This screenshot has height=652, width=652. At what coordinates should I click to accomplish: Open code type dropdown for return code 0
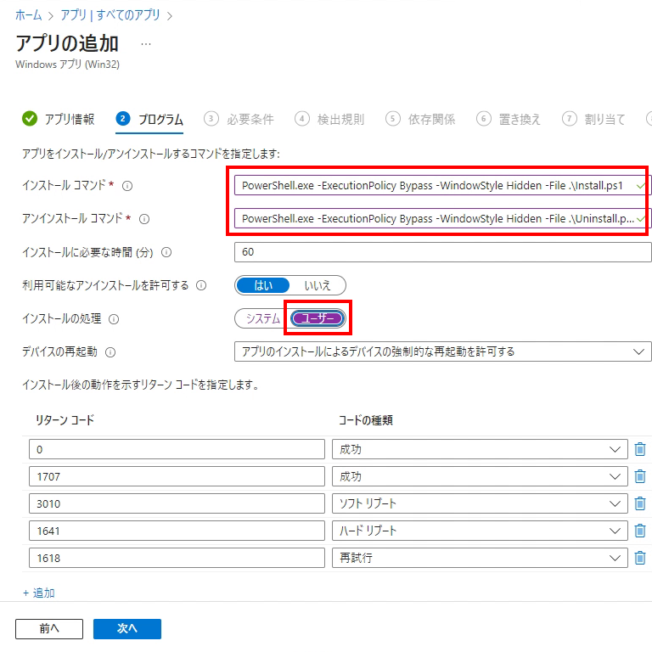480,449
